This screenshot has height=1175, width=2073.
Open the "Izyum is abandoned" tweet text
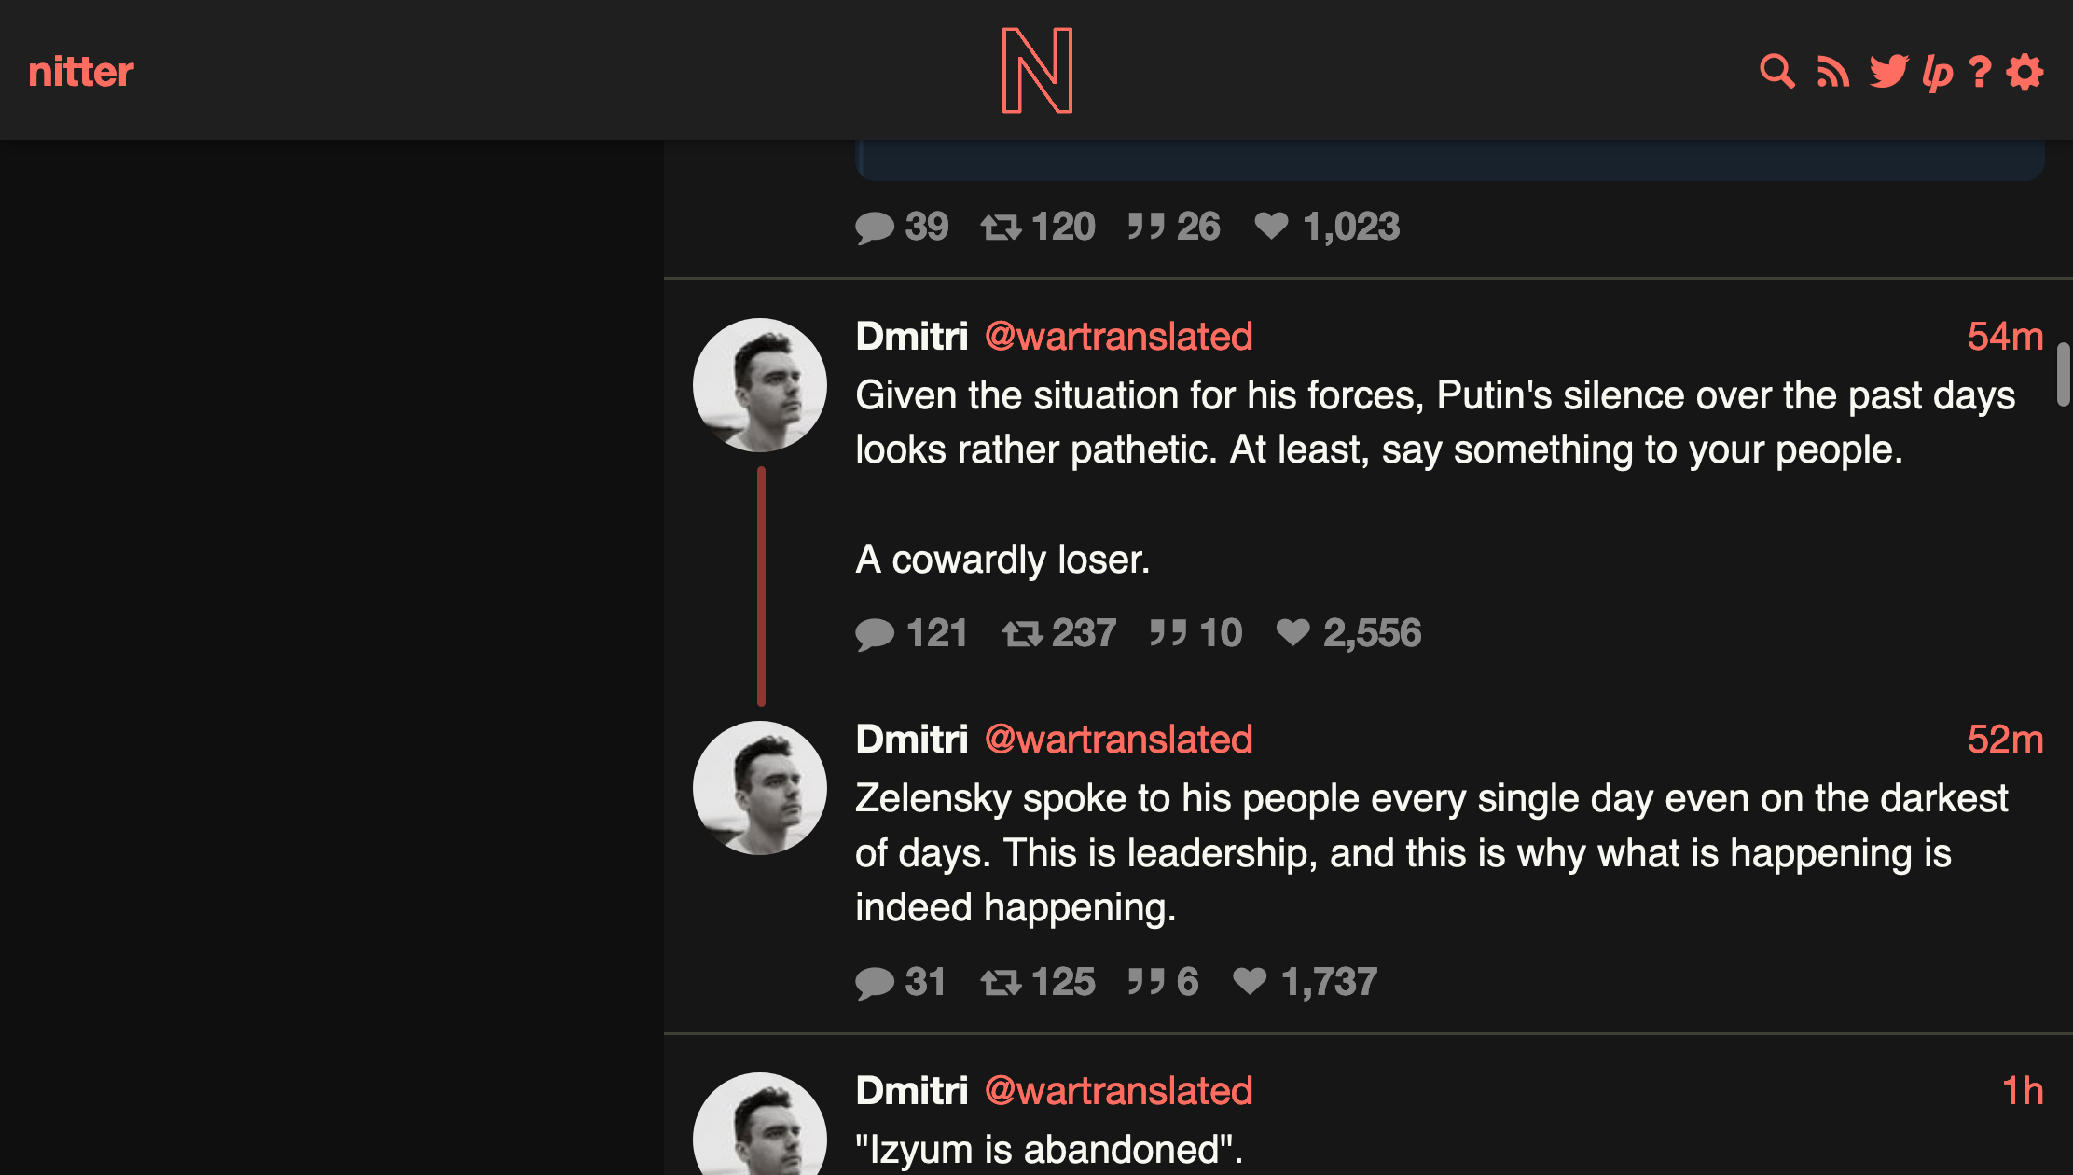pos(1049,1149)
